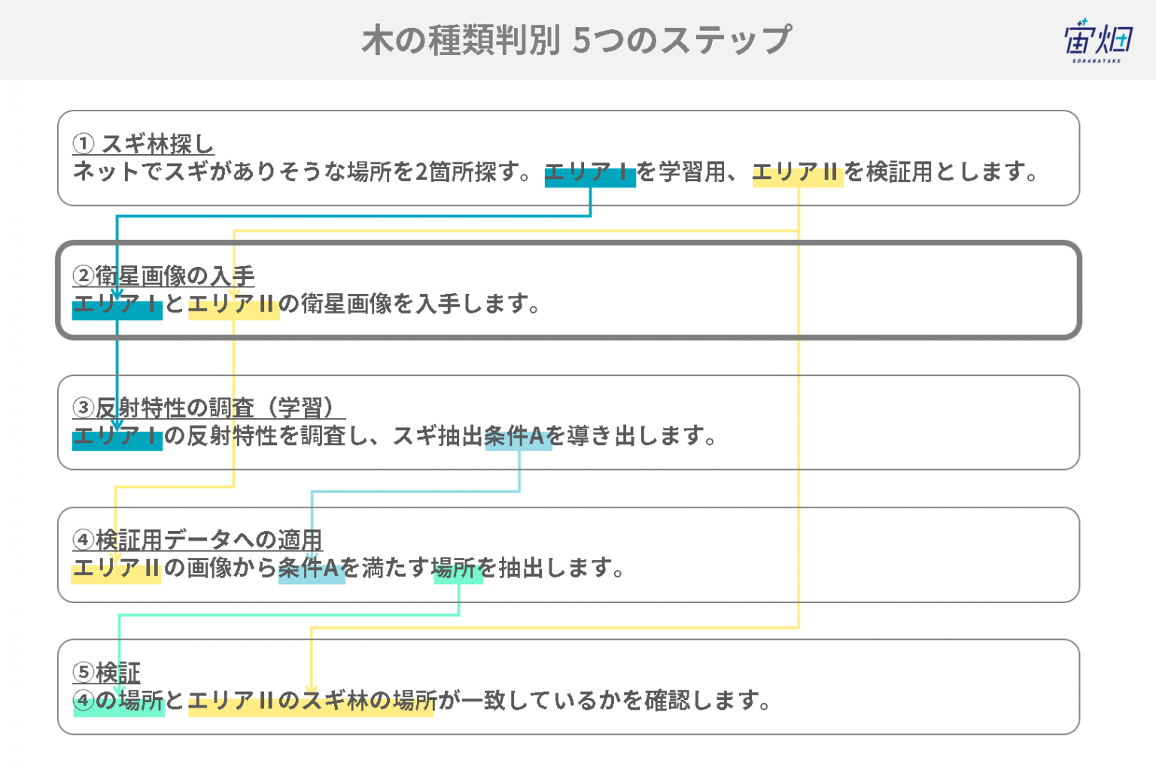This screenshot has height=770, width=1156.
Task: Click the yellow エリアⅡ label in step 2
Action: (x=233, y=305)
